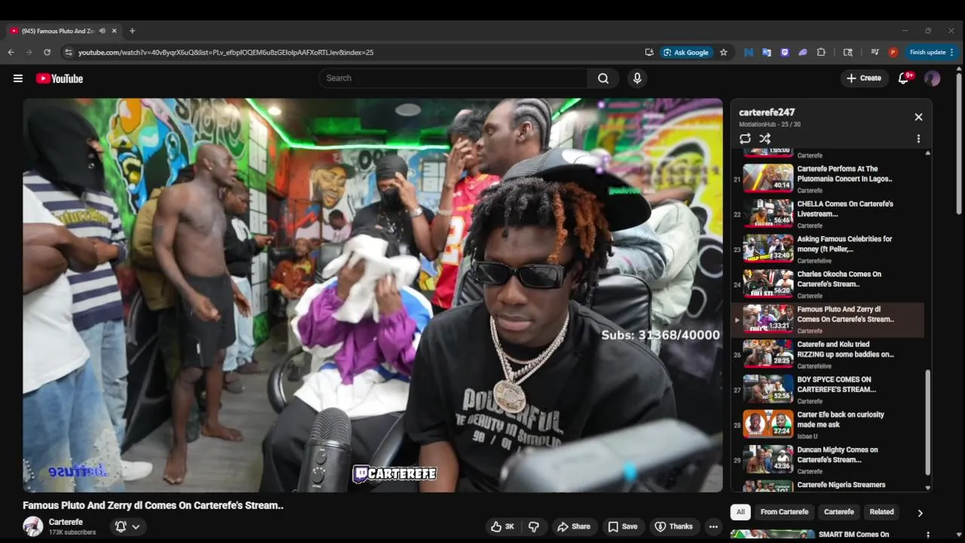The image size is (965, 543).
Task: Toggle loop playlist
Action: [745, 139]
